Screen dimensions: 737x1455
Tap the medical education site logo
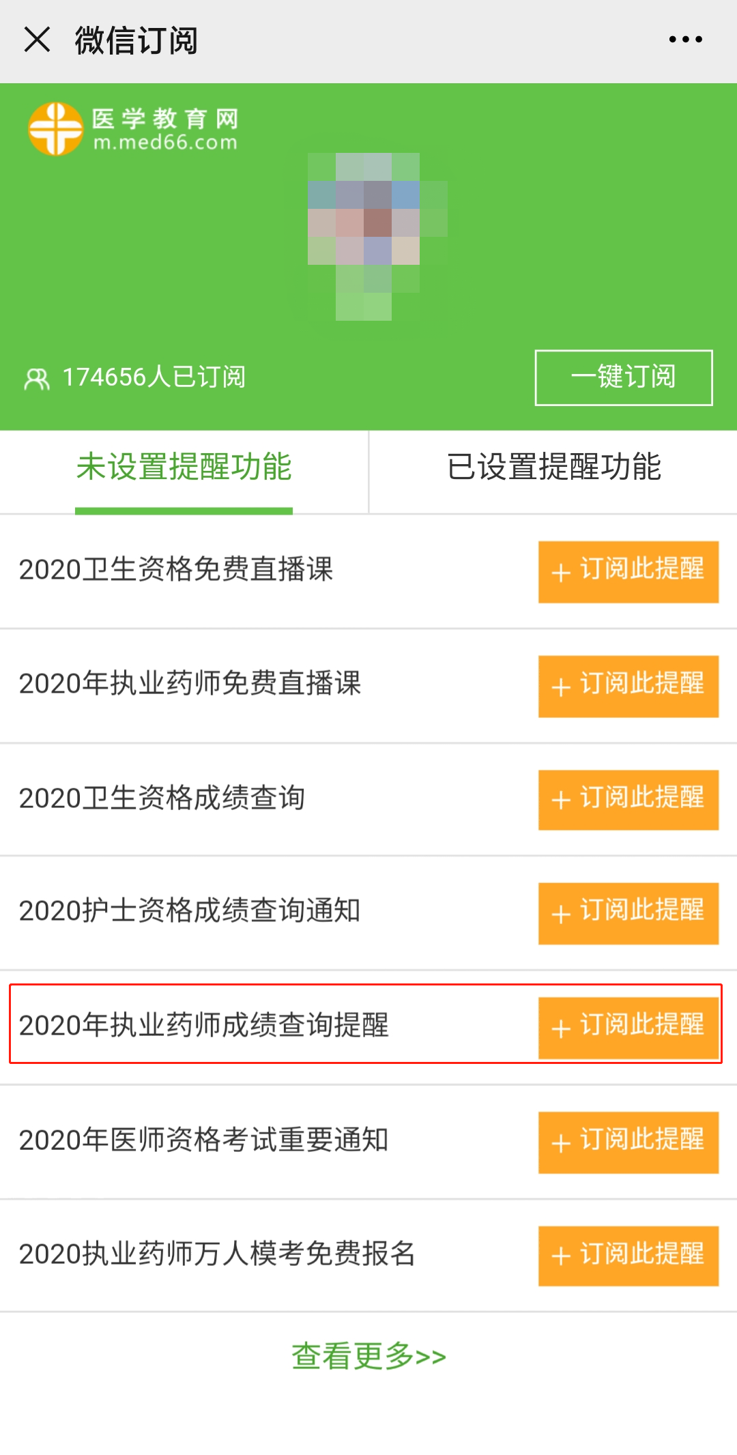coord(132,129)
